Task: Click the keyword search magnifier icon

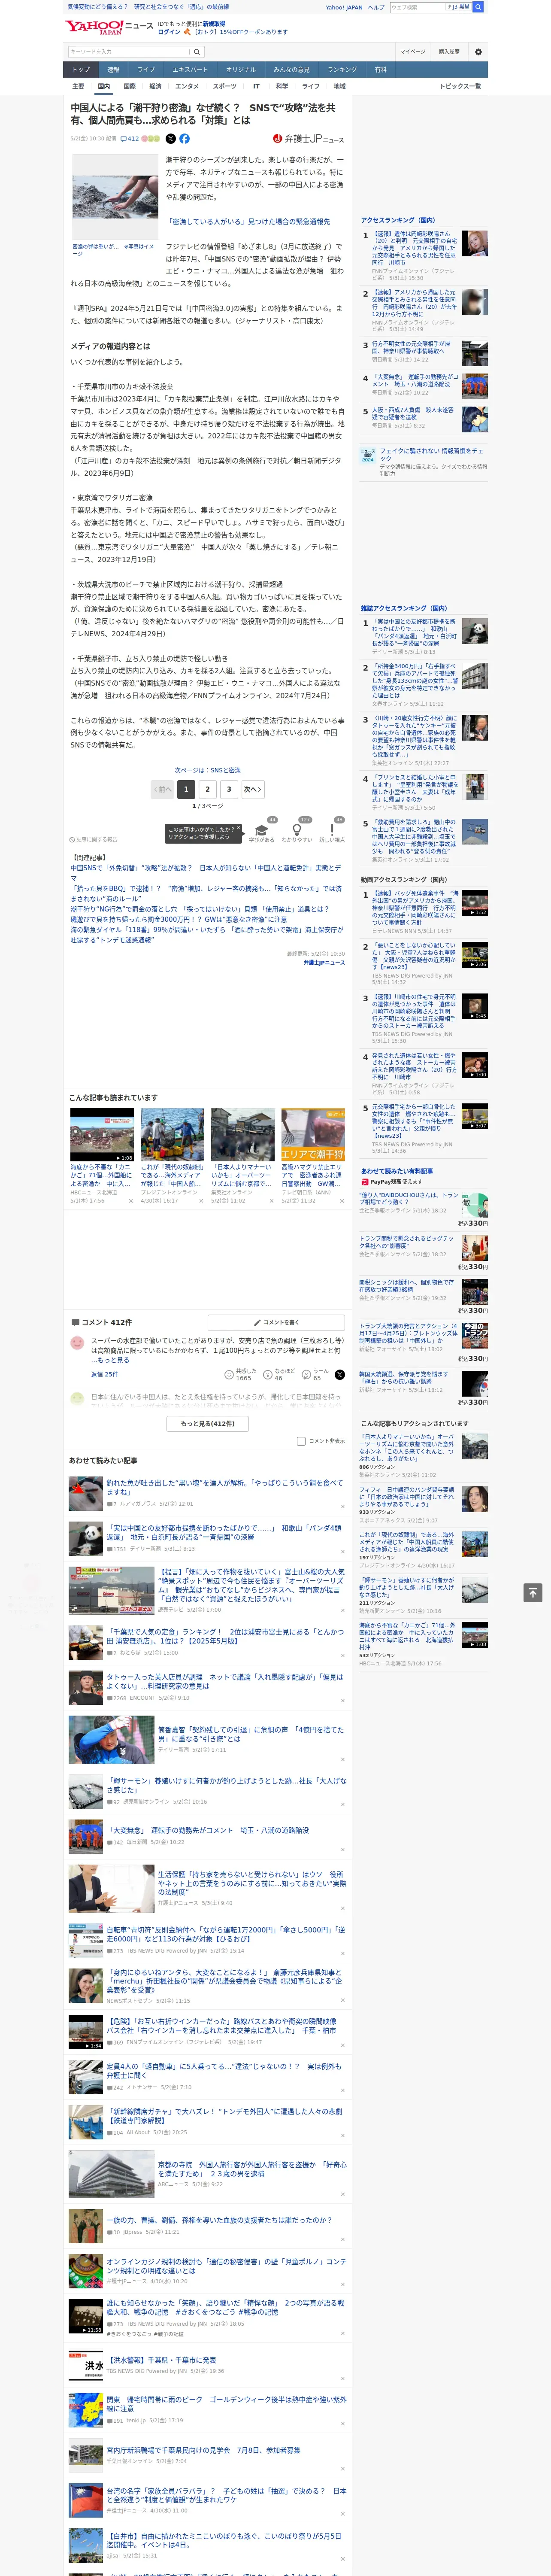Action: 197,52
